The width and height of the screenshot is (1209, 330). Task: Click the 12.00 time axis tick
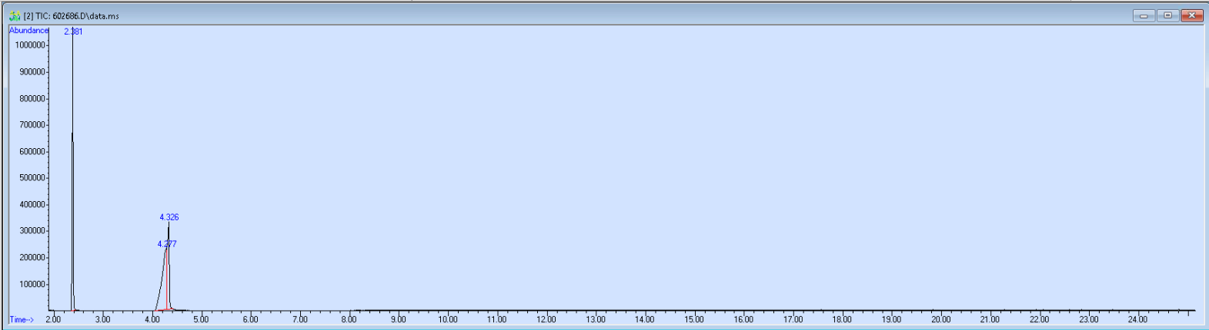(x=546, y=319)
